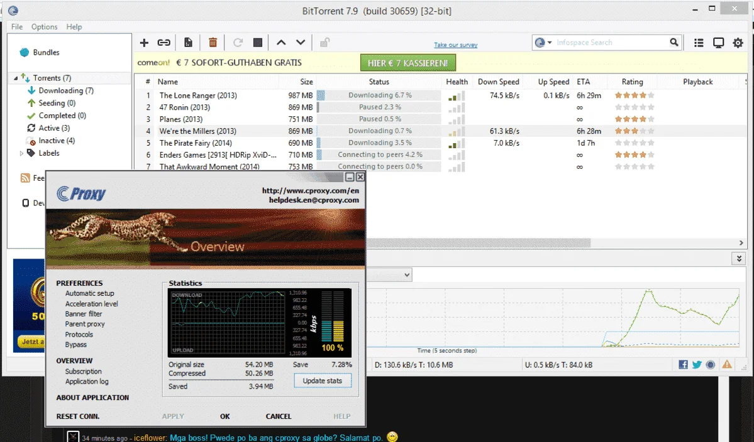Open Automatic setup preference
The image size is (754, 442).
pos(89,293)
